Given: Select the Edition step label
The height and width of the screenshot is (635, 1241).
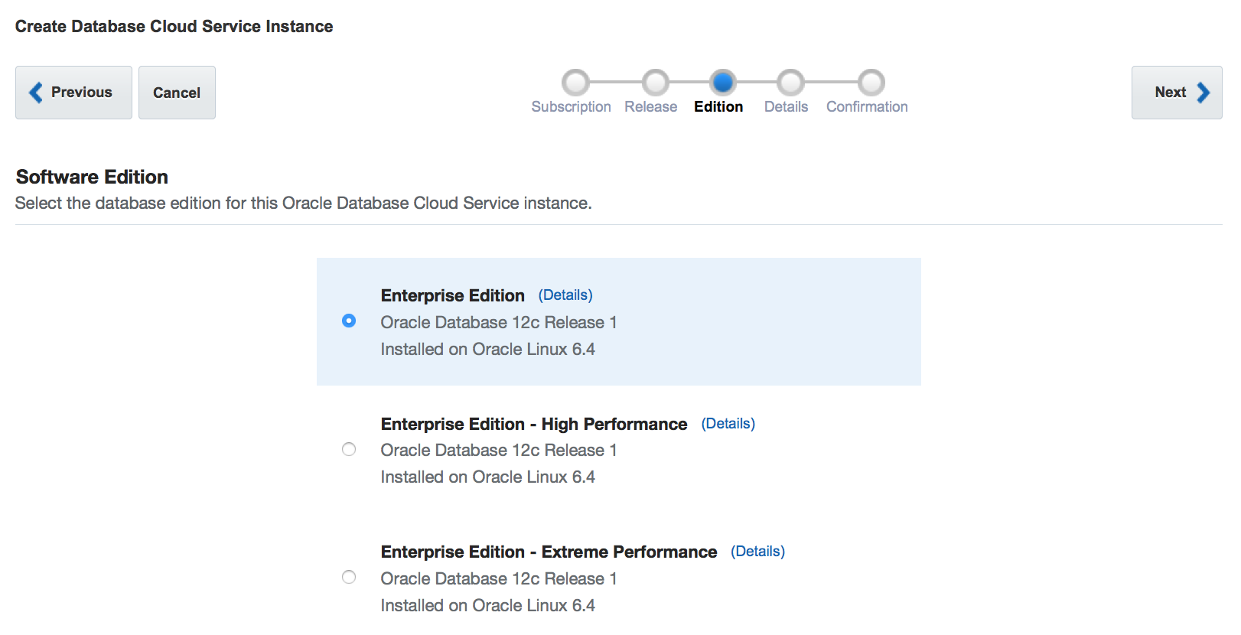Looking at the screenshot, I should 718,107.
